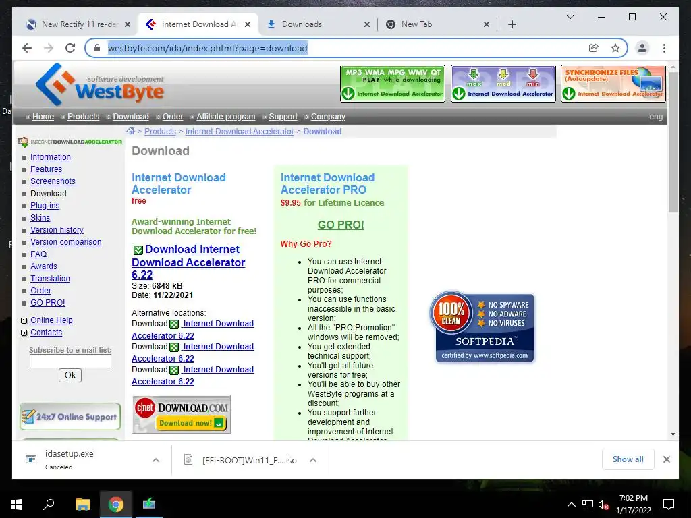Open Chrome's three-dot menu

tap(664, 48)
